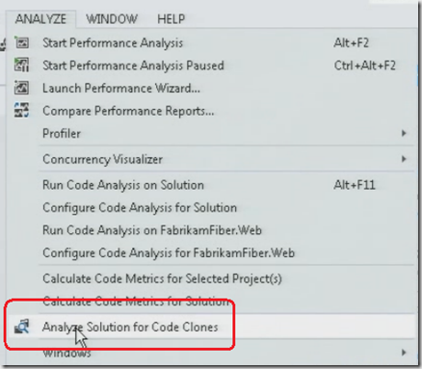The image size is (422, 369).
Task: Expand the Profiler submenu arrow
Action: tap(404, 133)
